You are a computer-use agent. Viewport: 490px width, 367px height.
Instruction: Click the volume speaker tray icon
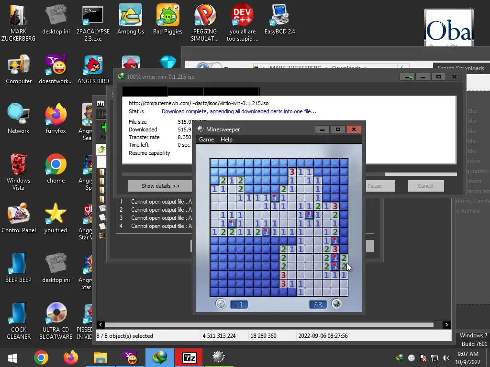(x=446, y=357)
